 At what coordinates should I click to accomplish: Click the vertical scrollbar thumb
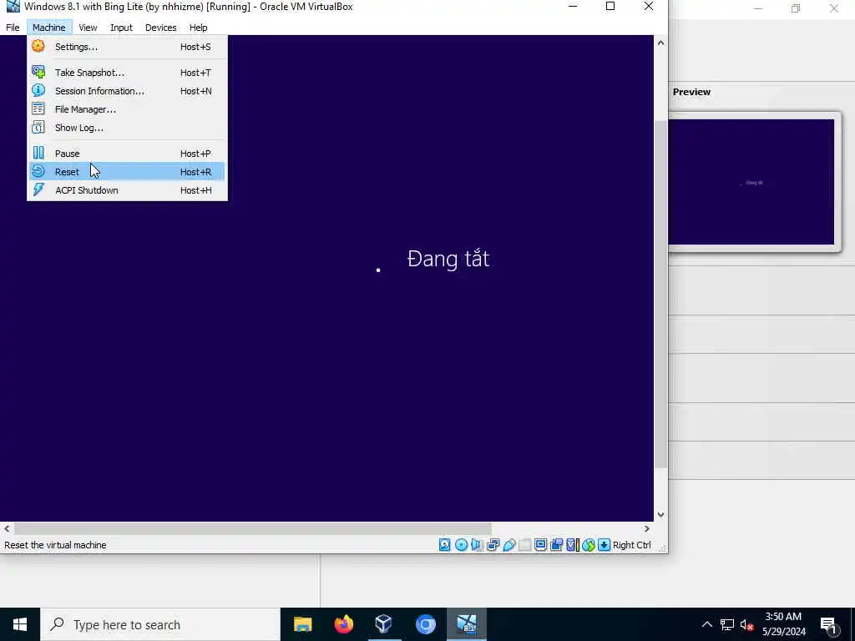click(661, 295)
